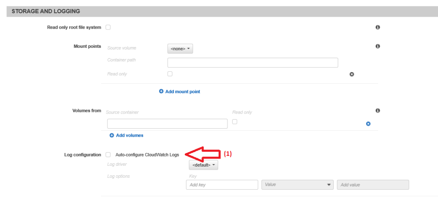Focus the Container path text field

[x=252, y=63]
